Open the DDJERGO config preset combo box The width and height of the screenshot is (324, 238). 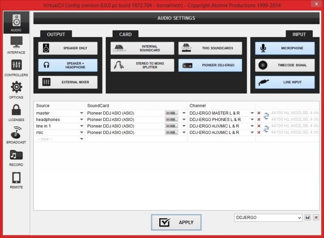point(268,217)
